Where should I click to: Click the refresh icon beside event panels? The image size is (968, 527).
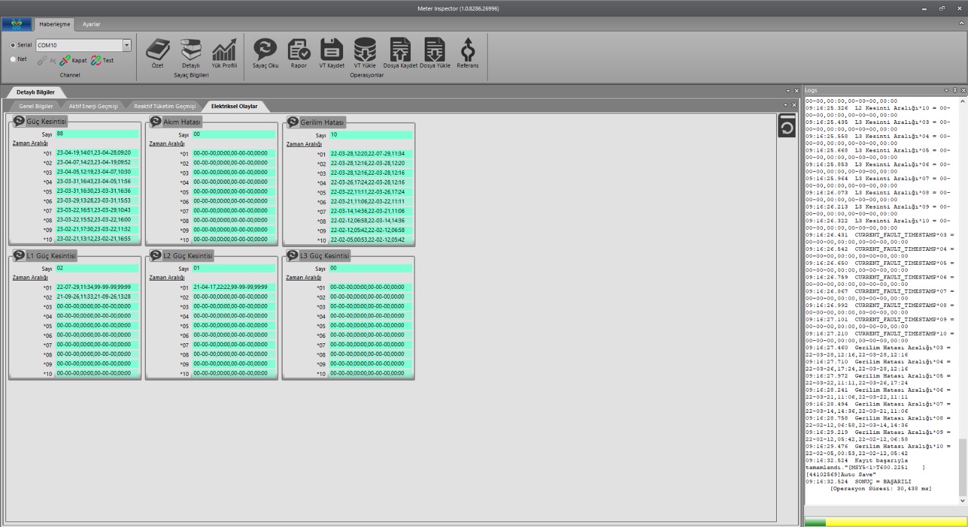pos(786,126)
